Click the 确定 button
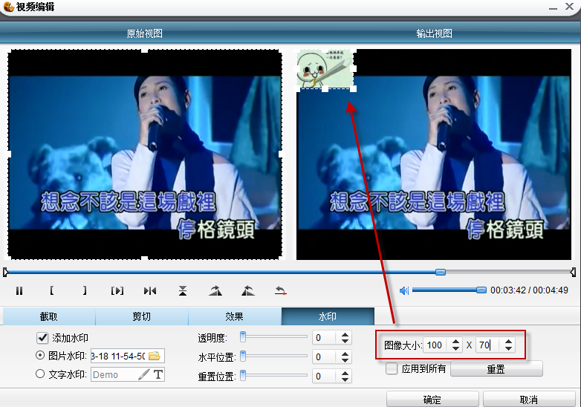Image resolution: width=581 pixels, height=407 pixels. point(432,400)
